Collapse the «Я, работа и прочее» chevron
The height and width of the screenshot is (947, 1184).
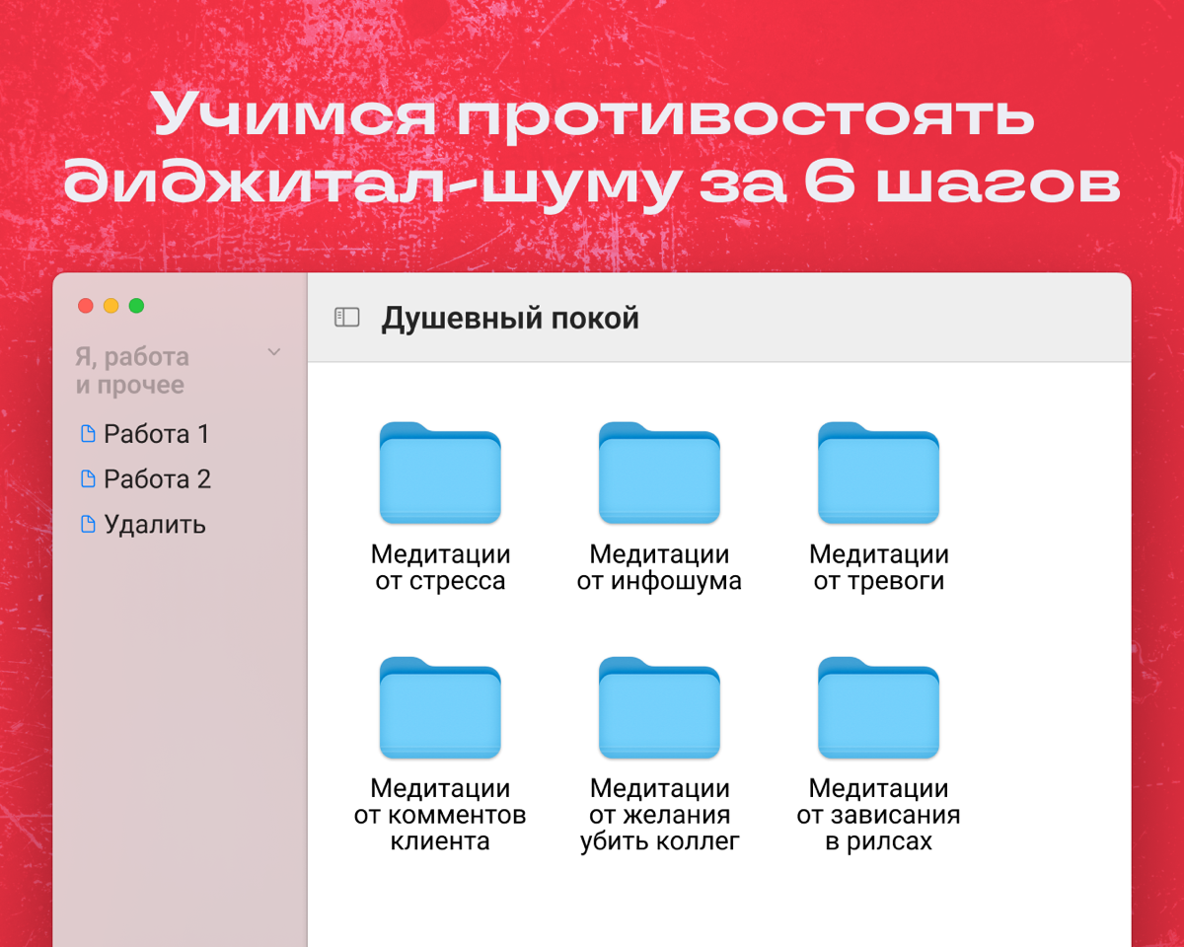tap(274, 352)
